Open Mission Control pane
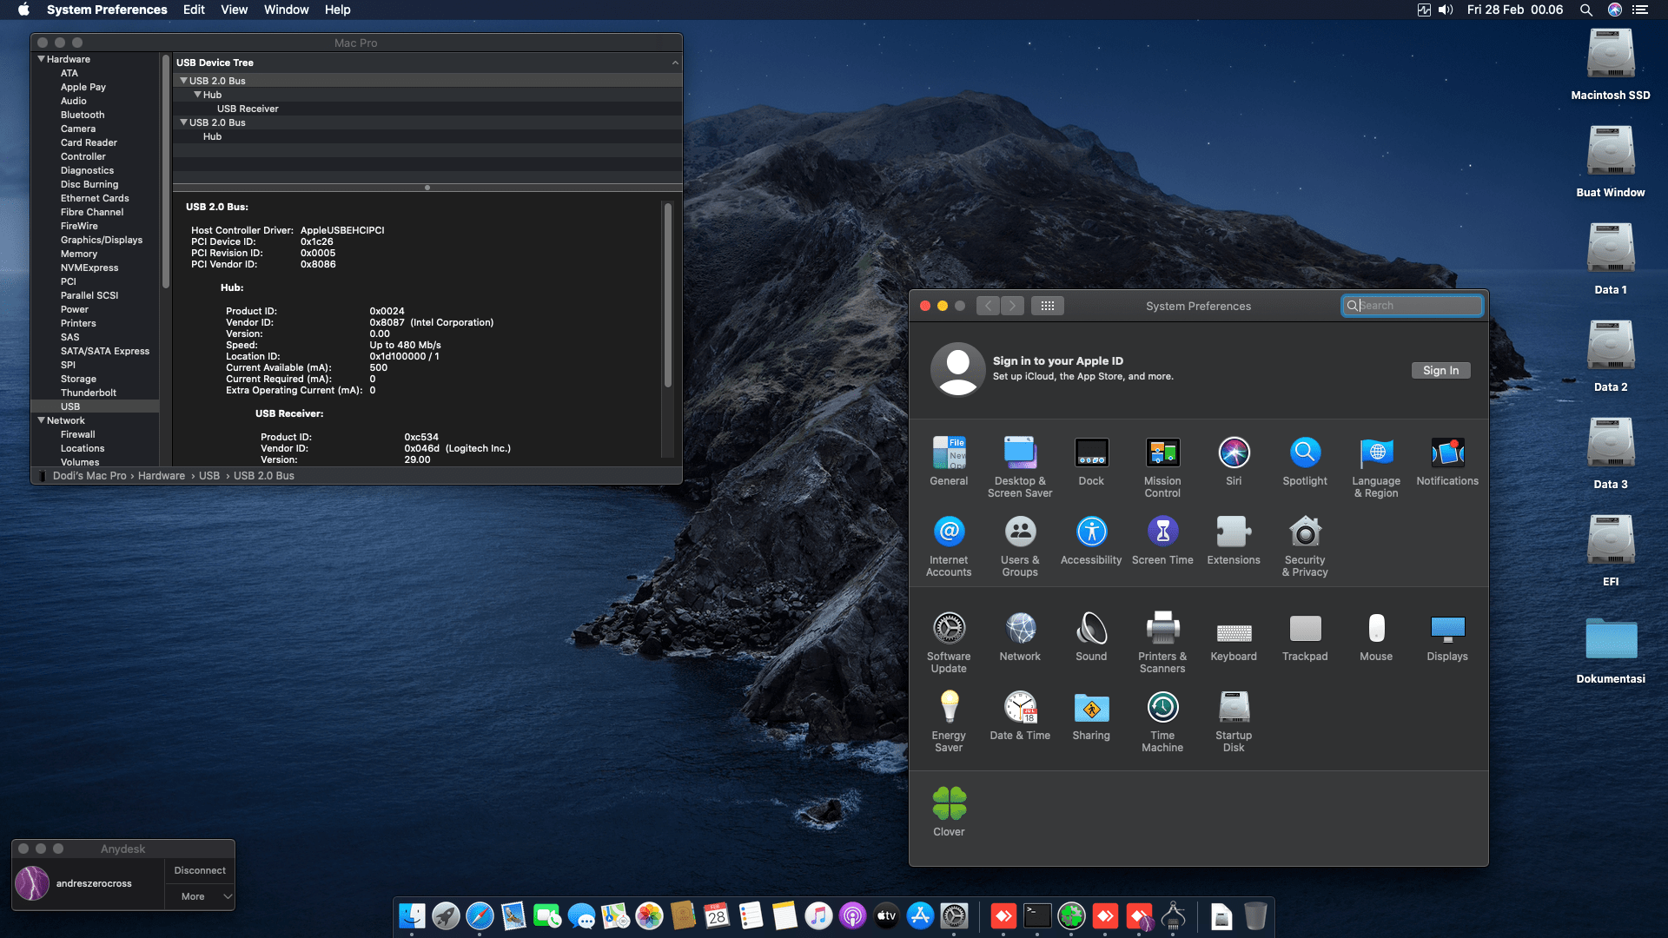1668x938 pixels. pyautogui.click(x=1162, y=467)
